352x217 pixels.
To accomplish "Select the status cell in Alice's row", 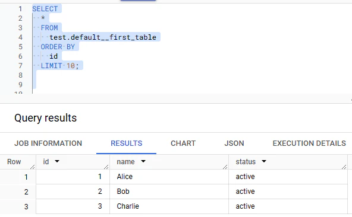I will [x=288, y=177].
